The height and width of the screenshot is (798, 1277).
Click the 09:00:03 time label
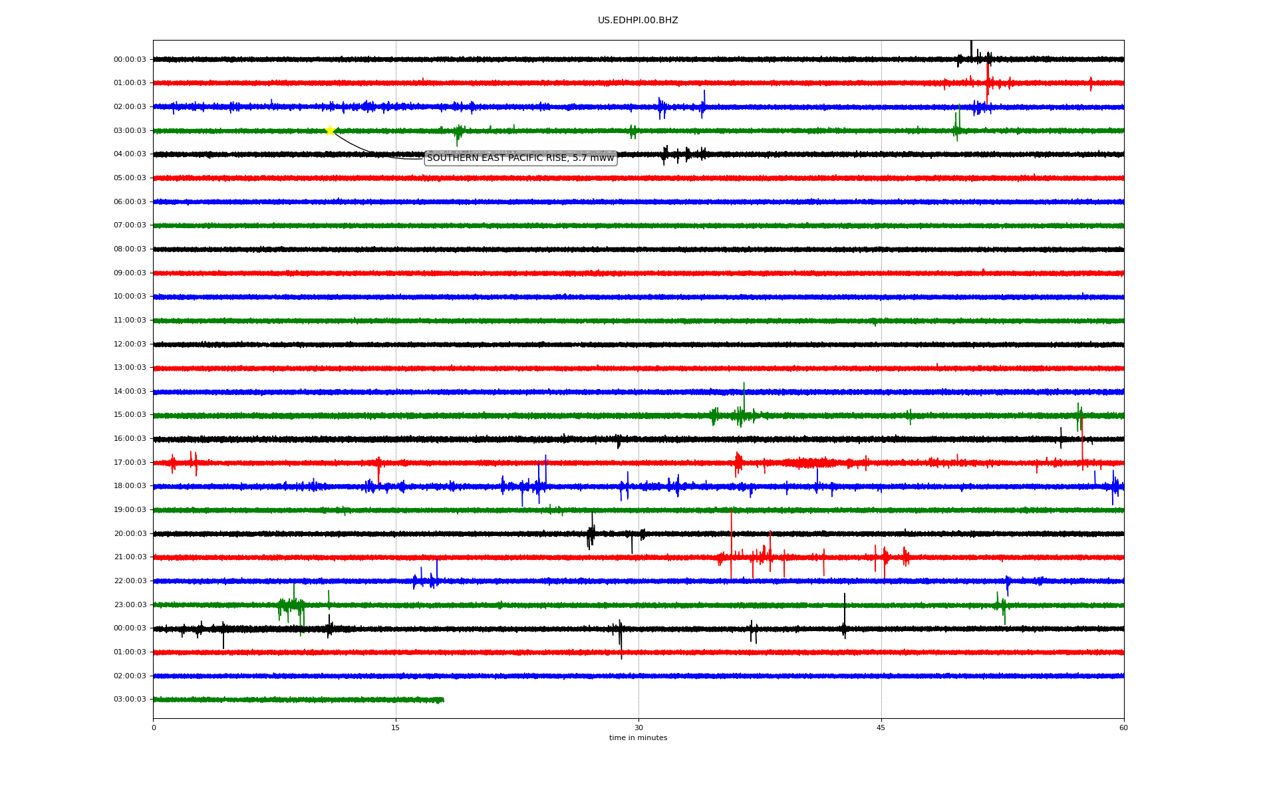[x=130, y=273]
